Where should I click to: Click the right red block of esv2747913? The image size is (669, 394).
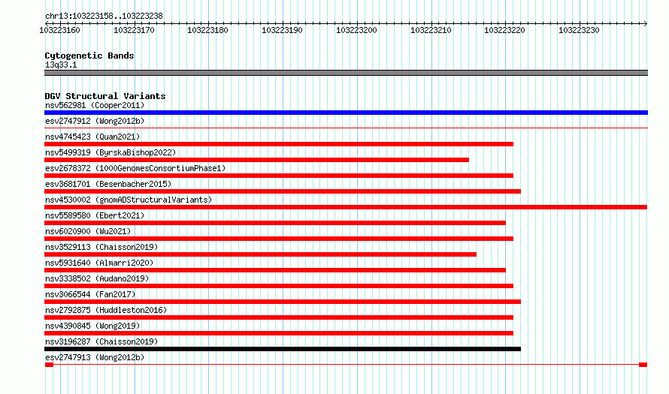click(643, 365)
